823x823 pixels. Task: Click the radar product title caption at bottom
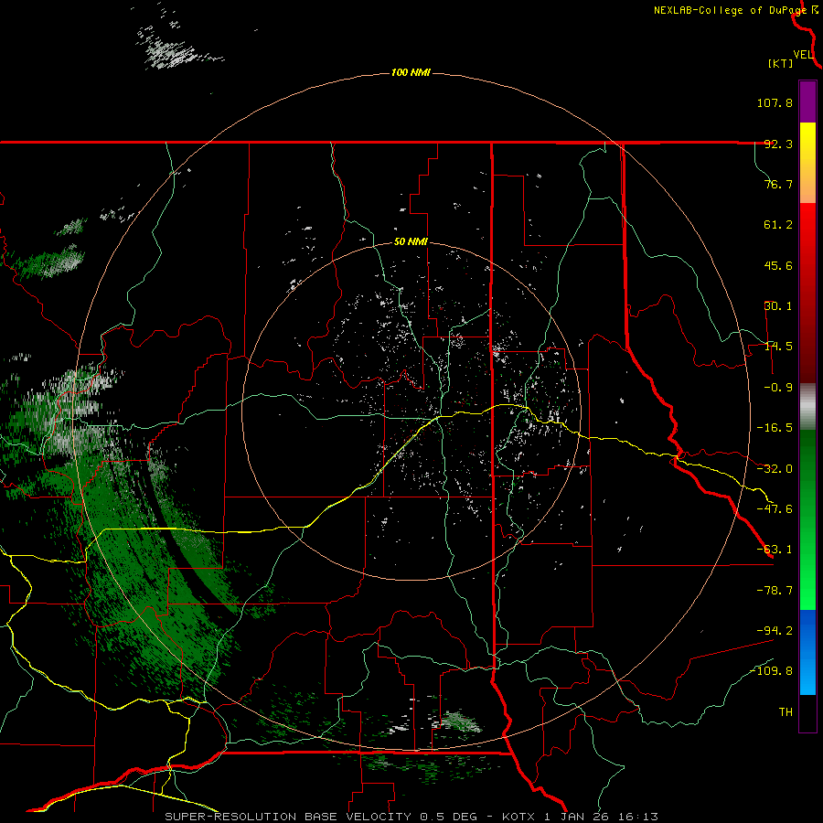coord(411,817)
